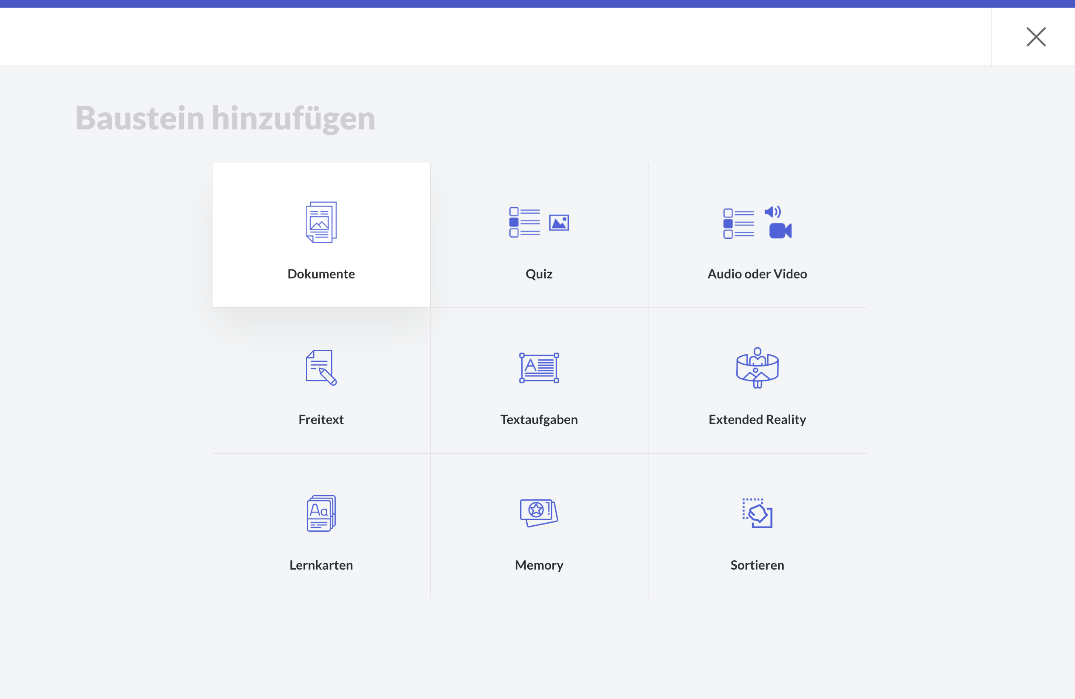Click the Lernkarten label
Viewport: 1075px width, 699px height.
pyautogui.click(x=321, y=565)
